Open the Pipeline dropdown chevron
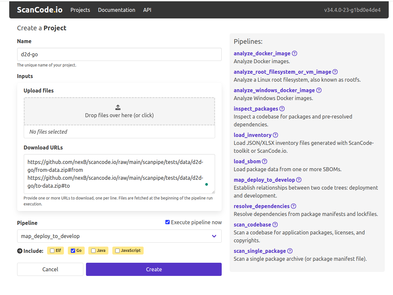The width and height of the screenshot is (393, 295). (214, 236)
